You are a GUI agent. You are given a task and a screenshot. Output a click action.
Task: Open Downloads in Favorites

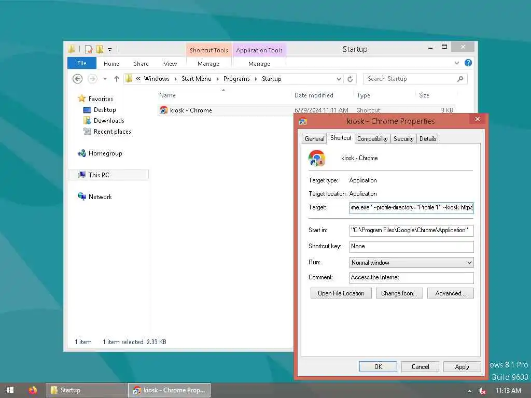[109, 120]
